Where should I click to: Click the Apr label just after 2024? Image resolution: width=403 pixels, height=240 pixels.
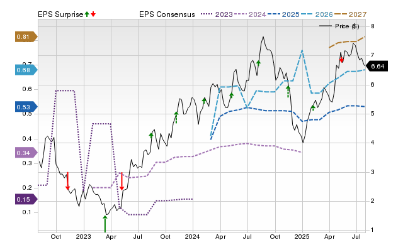point(220,237)
